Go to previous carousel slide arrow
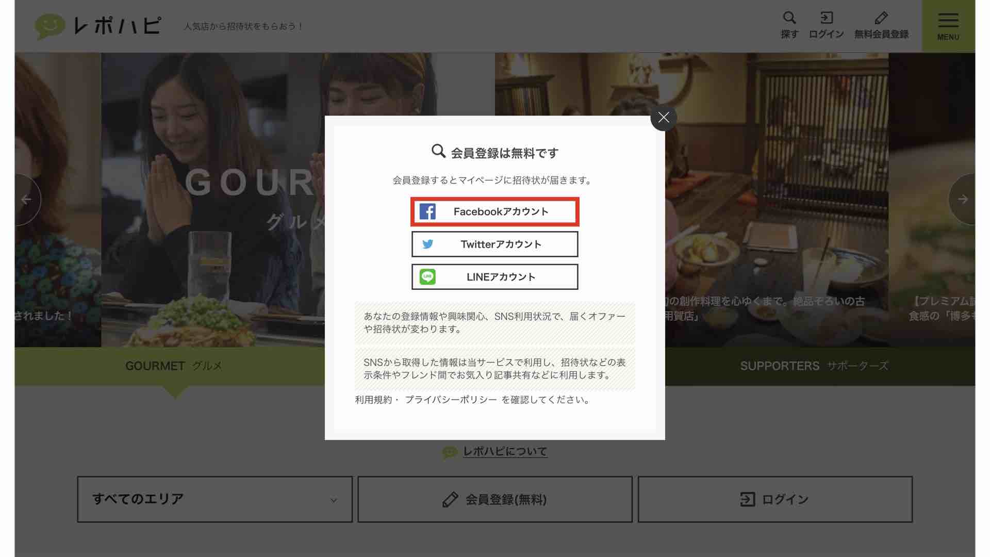The image size is (990, 557). [x=27, y=200]
